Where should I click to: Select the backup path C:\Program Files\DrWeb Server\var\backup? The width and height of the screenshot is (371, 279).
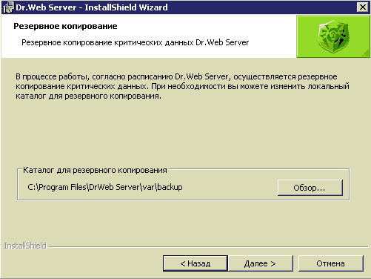pos(105,187)
